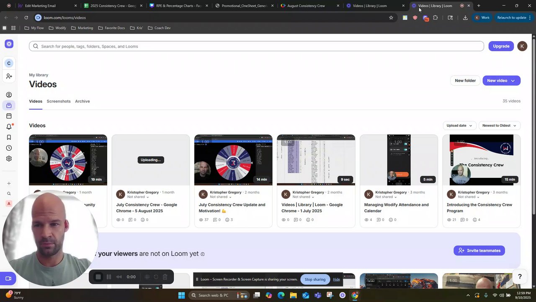Open the Chrome three-dot menu
Viewport: 536px width, 302px height.
coord(530,18)
